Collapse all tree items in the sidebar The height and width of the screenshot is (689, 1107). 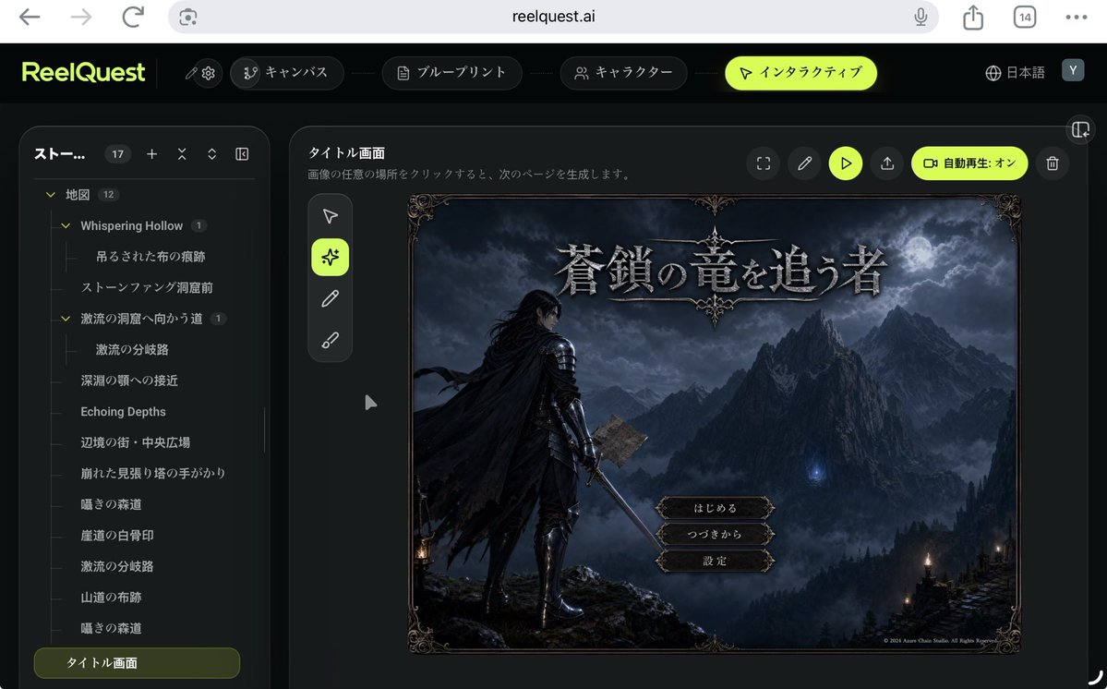182,154
